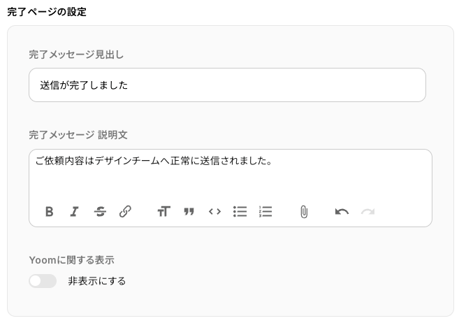Toggle bold formatting in description editor
The image size is (459, 323).
pyautogui.click(x=49, y=211)
